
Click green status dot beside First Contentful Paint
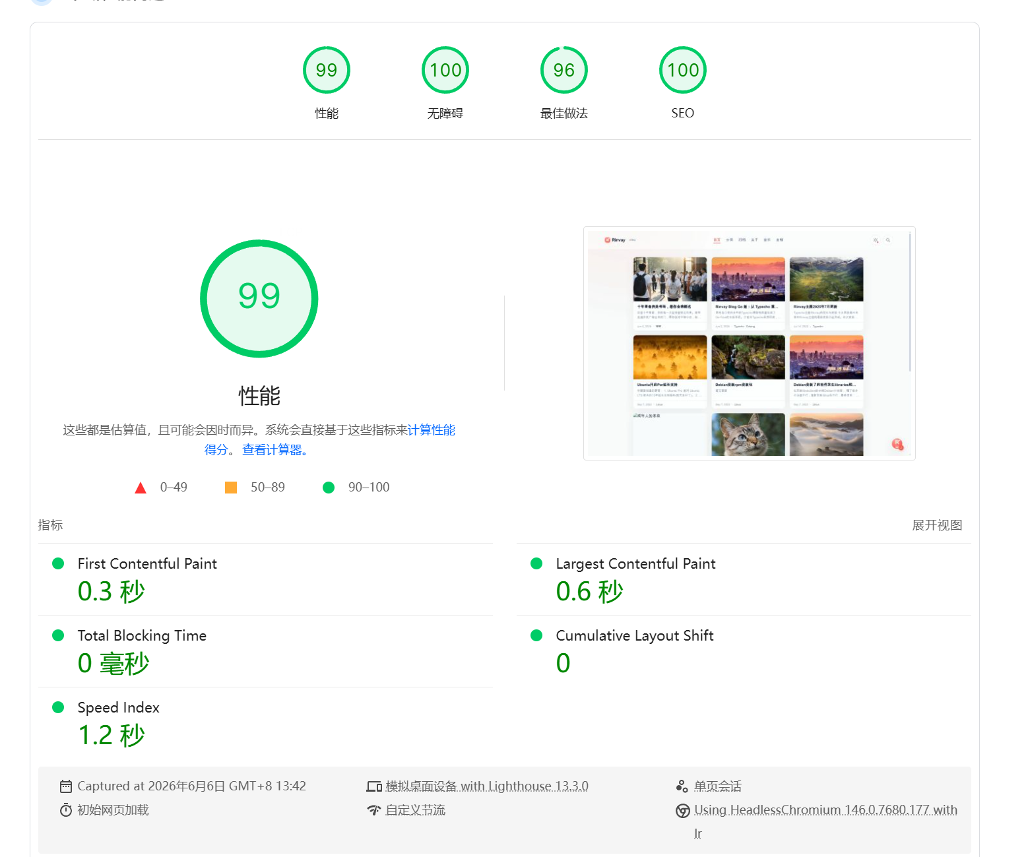point(58,563)
